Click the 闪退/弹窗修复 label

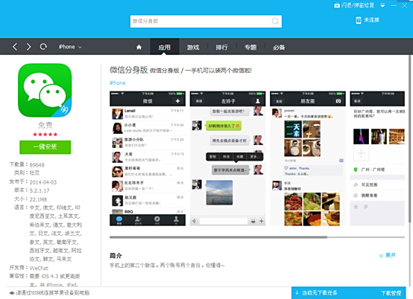357,5
